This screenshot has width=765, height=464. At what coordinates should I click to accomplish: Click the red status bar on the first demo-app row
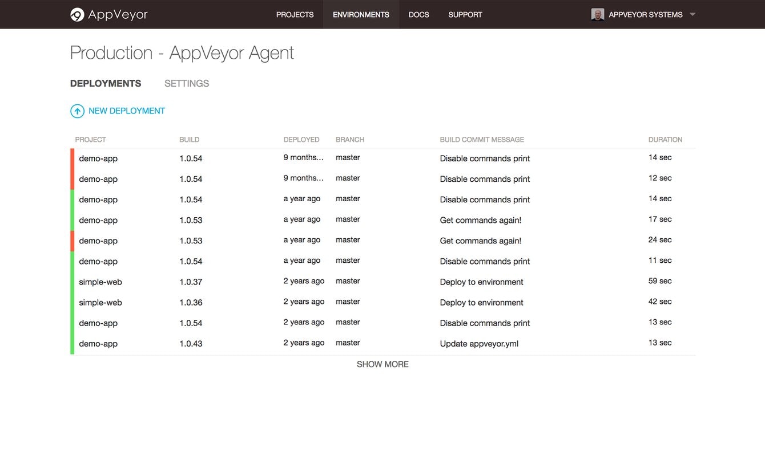tap(71, 158)
